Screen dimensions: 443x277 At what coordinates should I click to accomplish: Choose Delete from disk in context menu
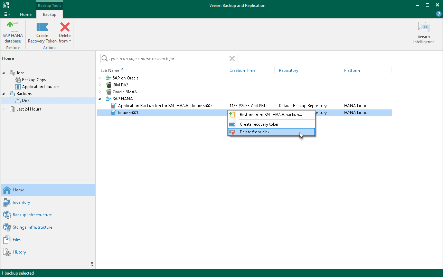coord(254,132)
